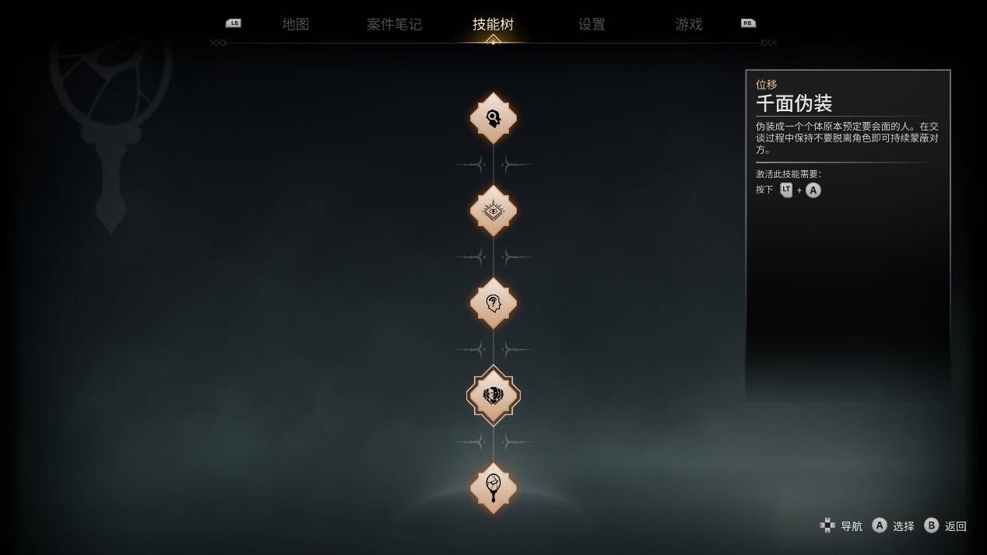Click the connector ornament between top two nodes
Image resolution: width=987 pixels, height=555 pixels.
point(494,165)
